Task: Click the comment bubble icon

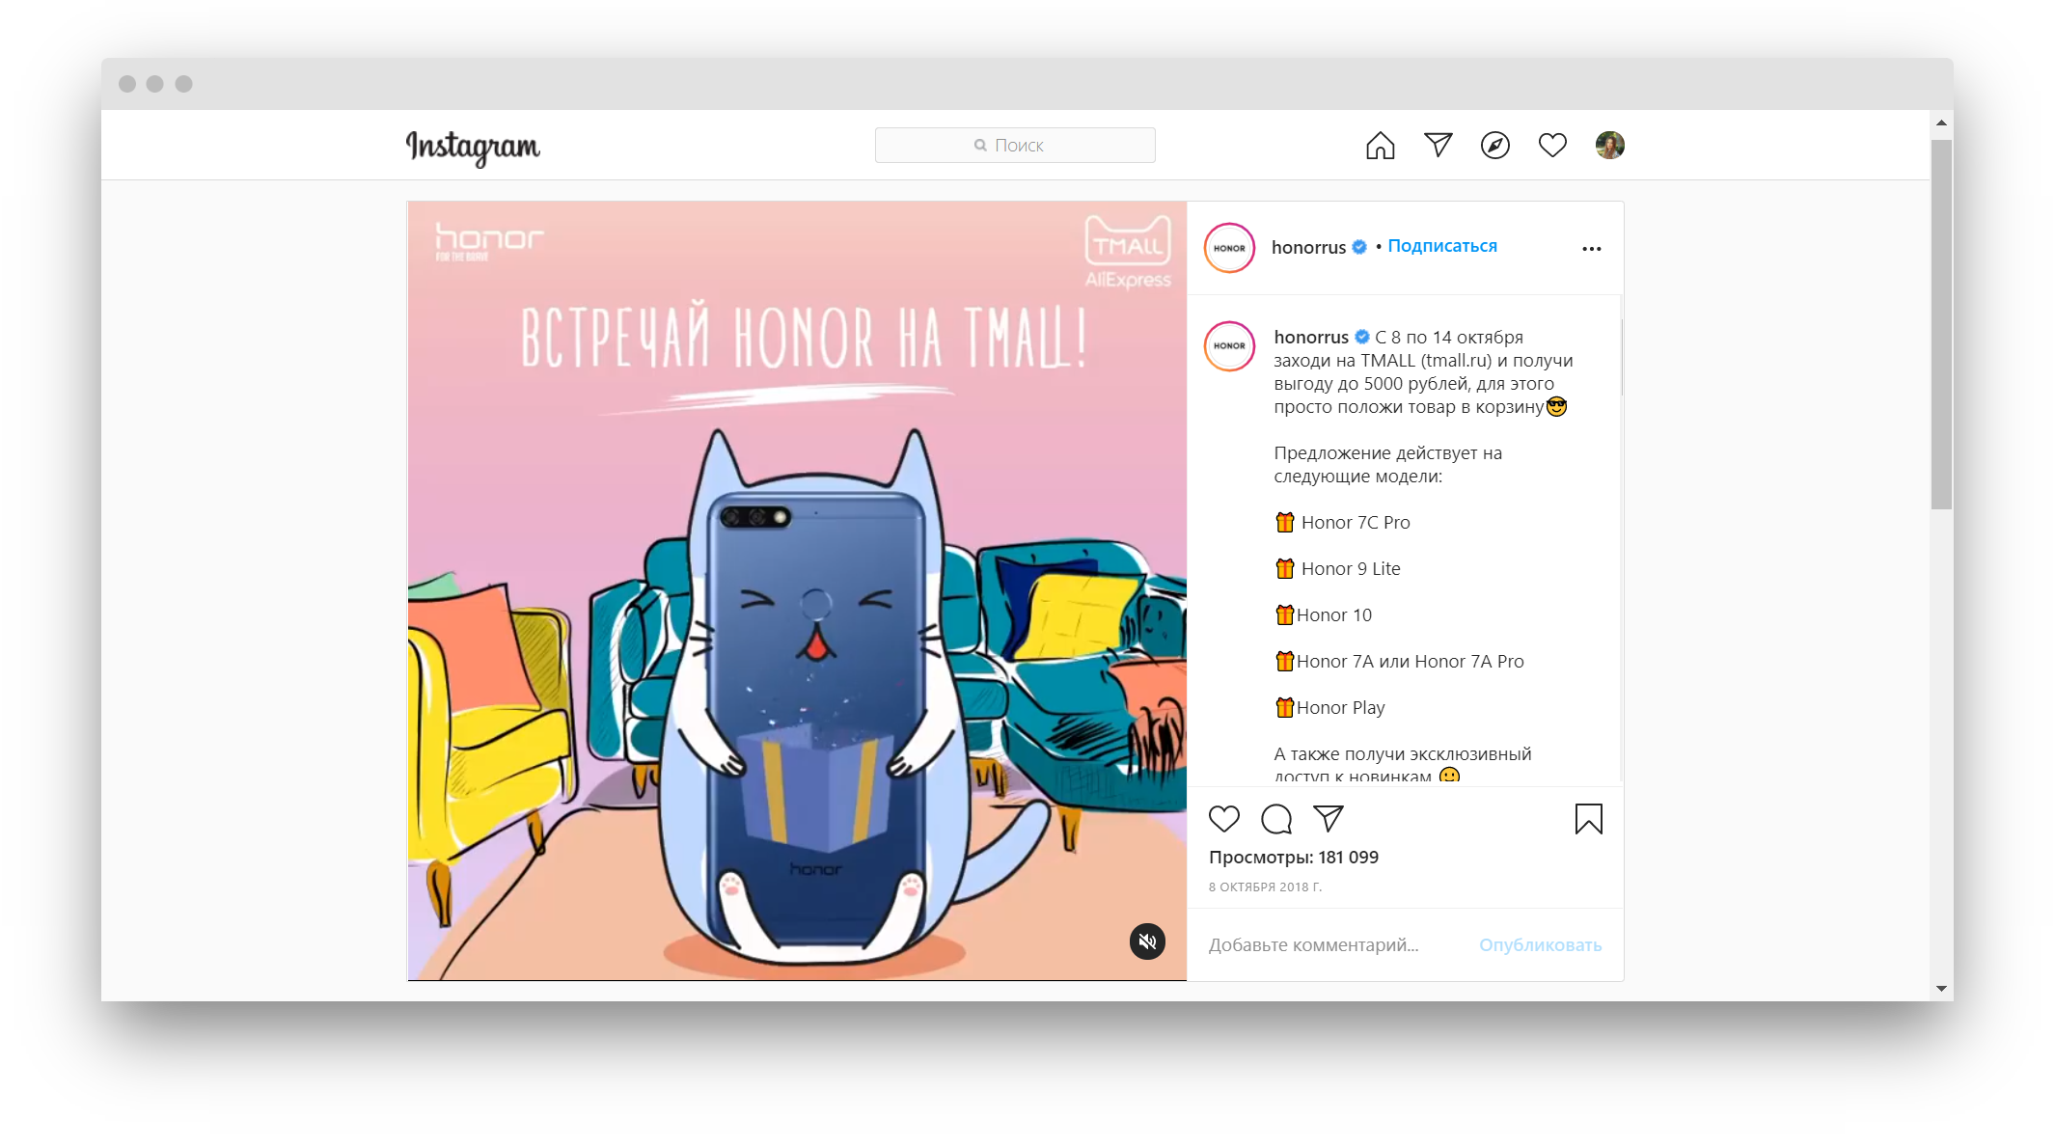Action: point(1276,819)
